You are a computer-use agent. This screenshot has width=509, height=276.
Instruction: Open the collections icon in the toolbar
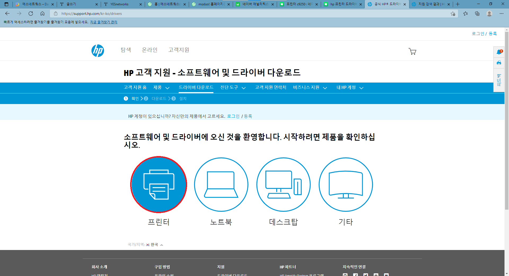click(477, 14)
